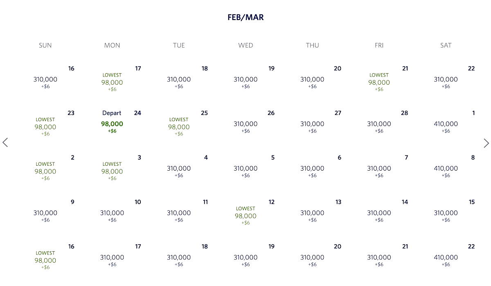This screenshot has height=286, width=491.
Task: Click the FEB/MAR calendar heading
Action: pos(245,17)
